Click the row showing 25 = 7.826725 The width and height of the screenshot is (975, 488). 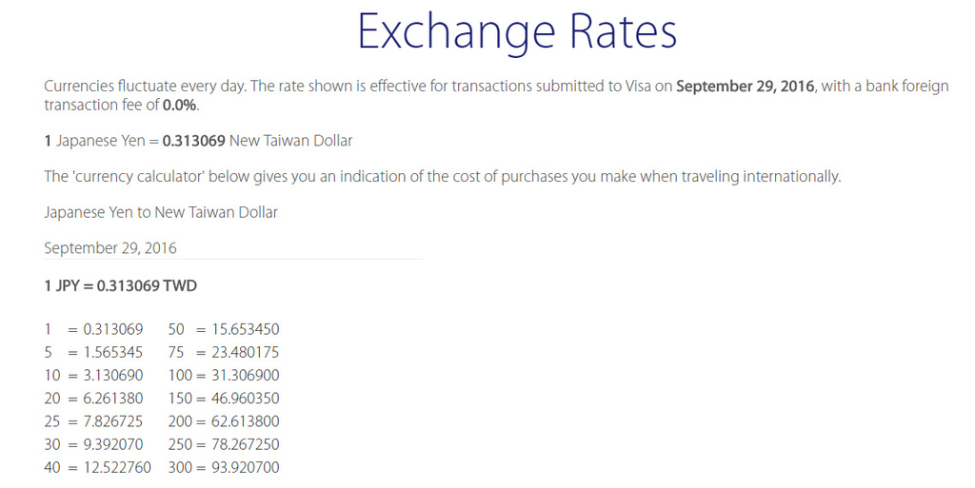click(x=93, y=421)
